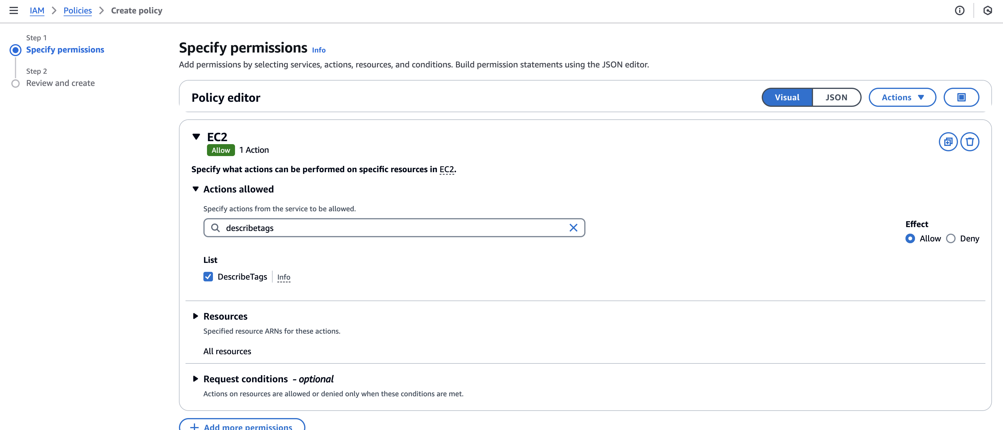Select the Allow effect radio button
Screen dimensions: 1003x430
coord(910,238)
